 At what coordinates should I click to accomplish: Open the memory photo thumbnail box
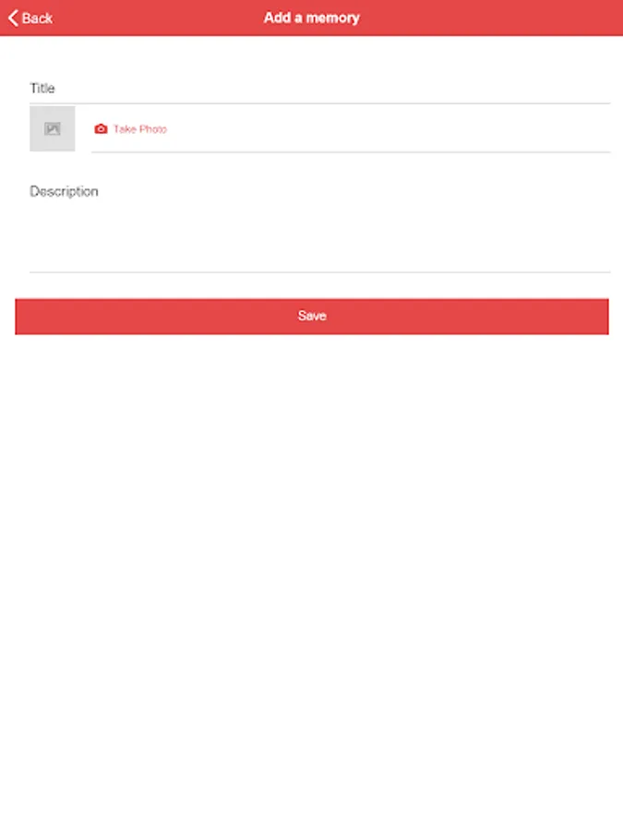point(52,128)
